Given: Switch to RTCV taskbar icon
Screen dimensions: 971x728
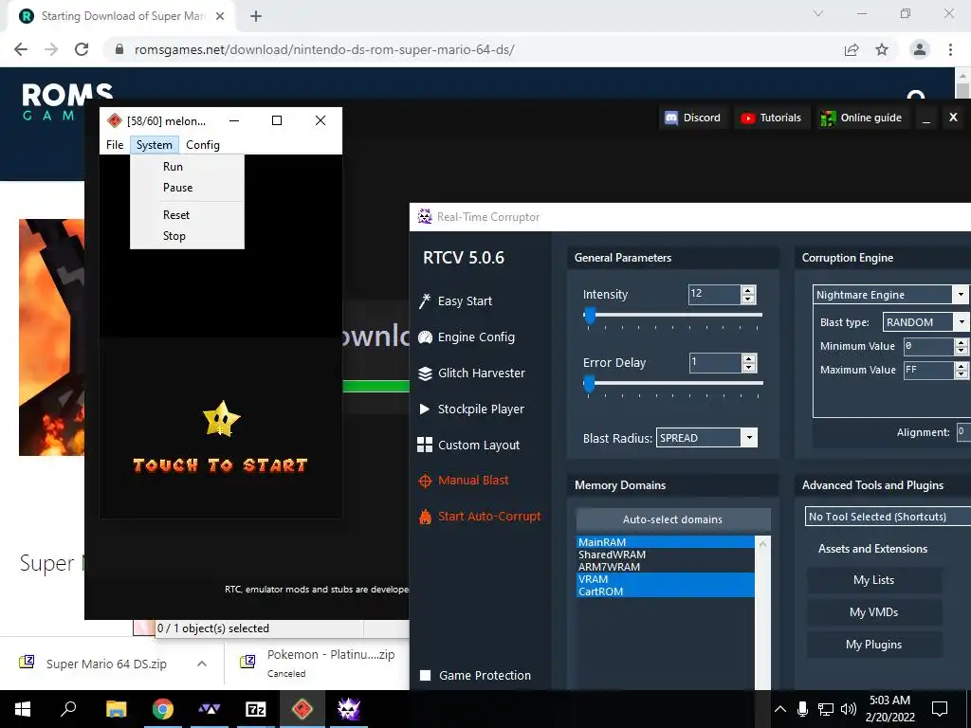Looking at the screenshot, I should pyautogui.click(x=349, y=709).
